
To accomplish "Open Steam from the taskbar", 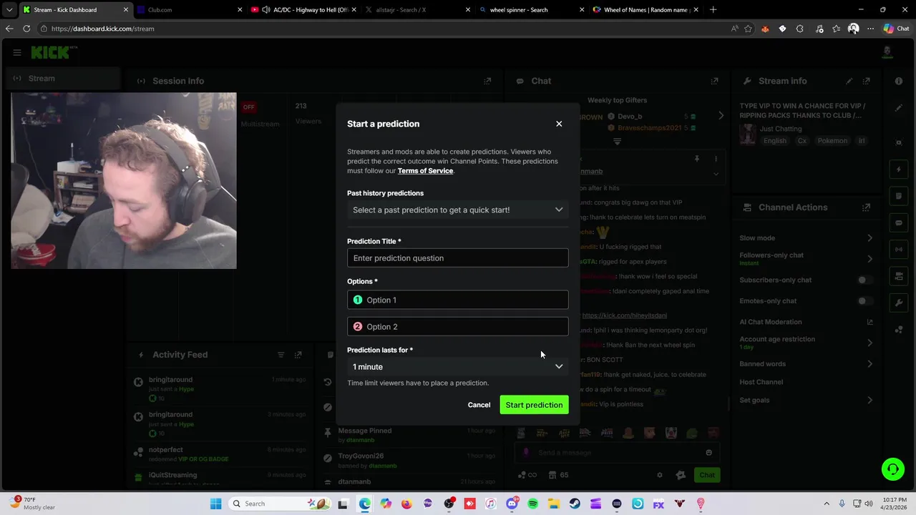I will point(575,504).
